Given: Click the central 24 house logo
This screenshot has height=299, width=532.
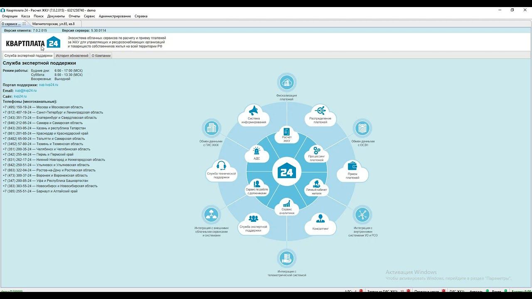Looking at the screenshot, I should (287, 172).
